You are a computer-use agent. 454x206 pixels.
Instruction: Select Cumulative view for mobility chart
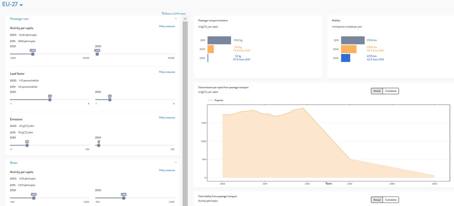[391, 200]
